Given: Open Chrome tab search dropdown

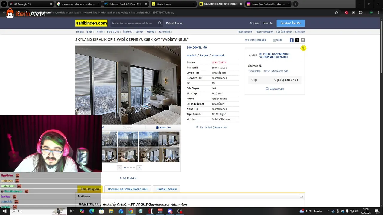Looking at the screenshot, I should tap(4, 4).
